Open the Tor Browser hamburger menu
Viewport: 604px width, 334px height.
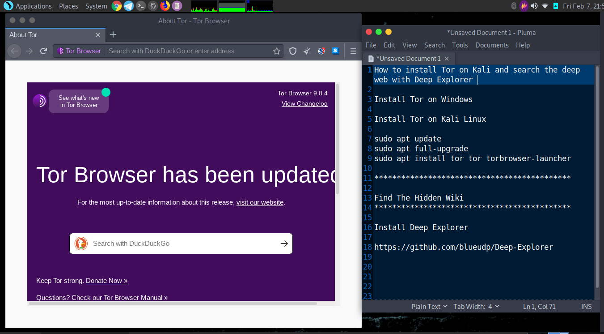353,51
